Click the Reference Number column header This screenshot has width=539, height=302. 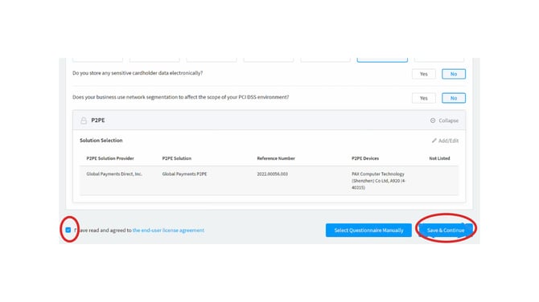[x=276, y=158]
